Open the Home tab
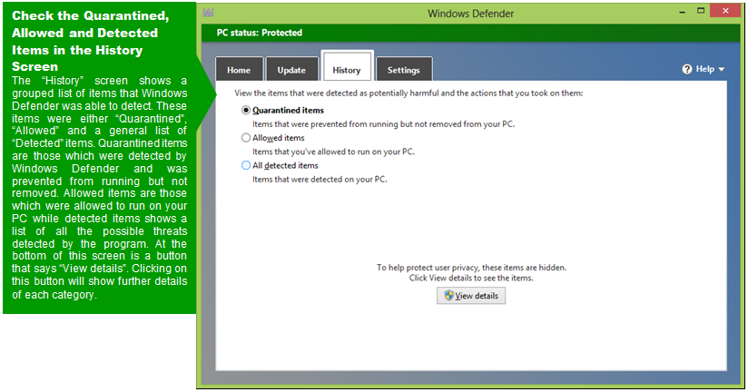The height and width of the screenshot is (392, 748). (x=239, y=70)
